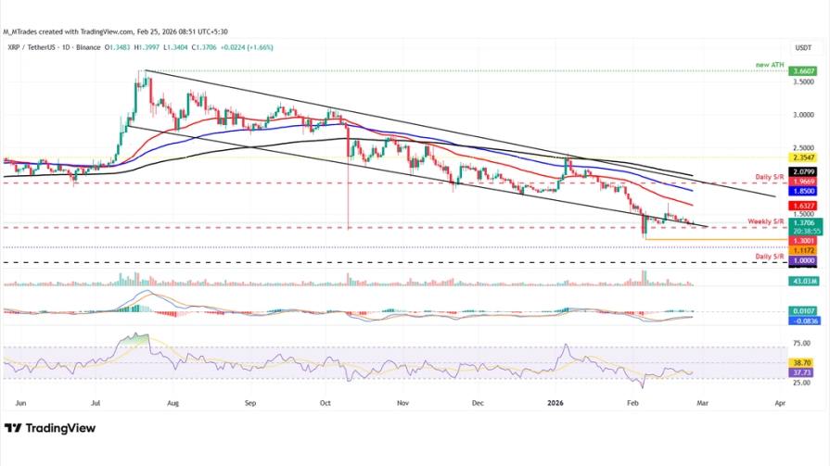The height and width of the screenshot is (466, 830).
Task: Select the Apr label on time axis
Action: coord(779,404)
